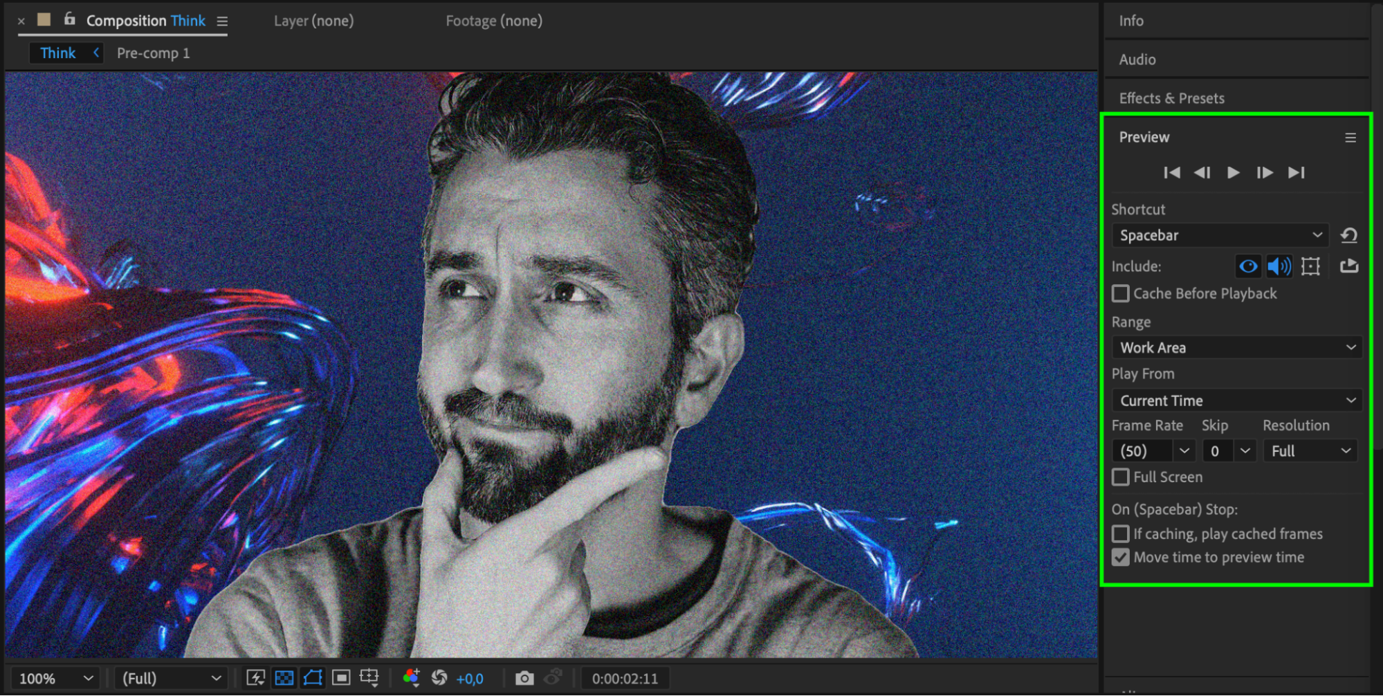Enable the Full Screen checkbox
This screenshot has height=696, width=1383.
click(1120, 477)
